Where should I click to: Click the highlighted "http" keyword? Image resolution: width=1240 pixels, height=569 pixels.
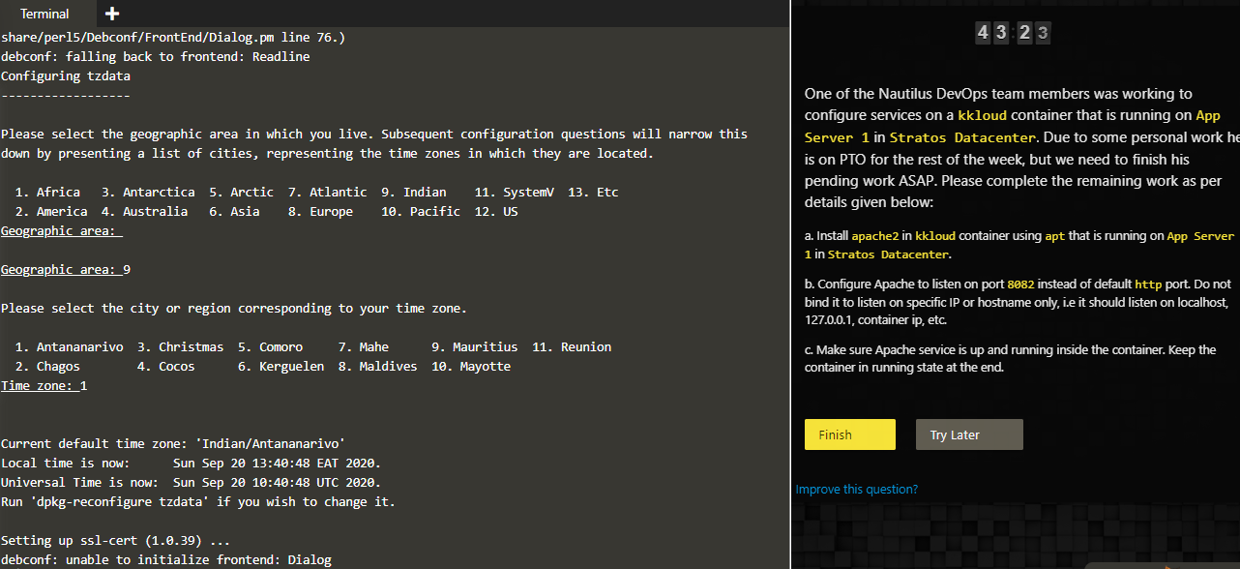[x=1148, y=284]
